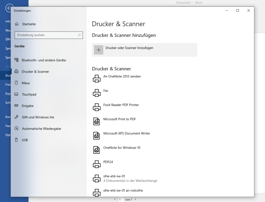Image resolution: width=265 pixels, height=202 pixels.
Task: Click the search magnifier icon
Action: [80, 35]
